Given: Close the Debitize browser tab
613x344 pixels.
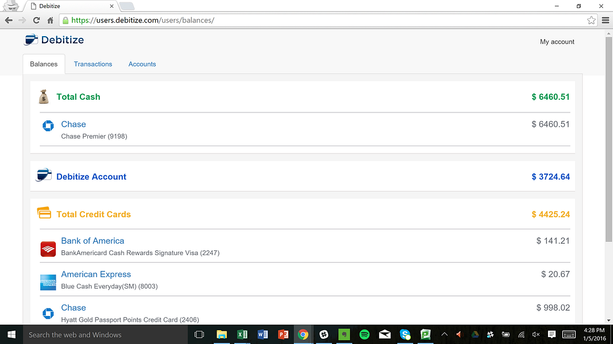Looking at the screenshot, I should coord(111,6).
